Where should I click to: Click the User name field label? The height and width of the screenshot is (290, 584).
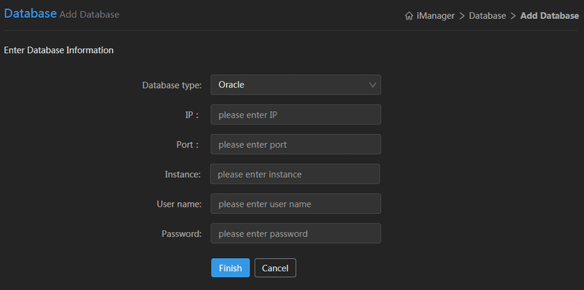(179, 204)
